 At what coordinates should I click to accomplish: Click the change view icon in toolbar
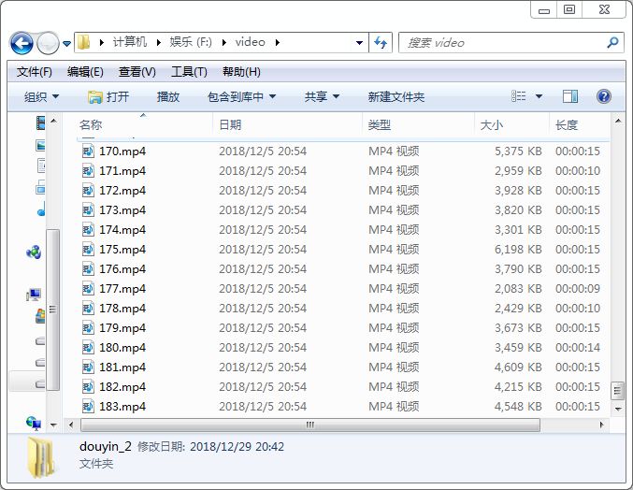pos(519,96)
